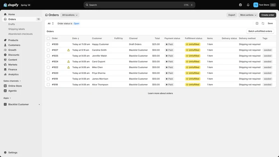The height and width of the screenshot is (157, 279).
Task: Check the box for order #1025
Action: [48, 56]
